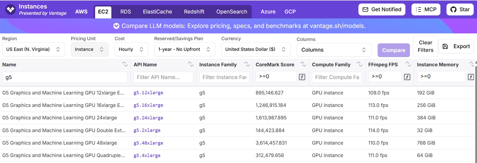Open the ElastiCache tab
The width and height of the screenshot is (477, 163).
157,12
